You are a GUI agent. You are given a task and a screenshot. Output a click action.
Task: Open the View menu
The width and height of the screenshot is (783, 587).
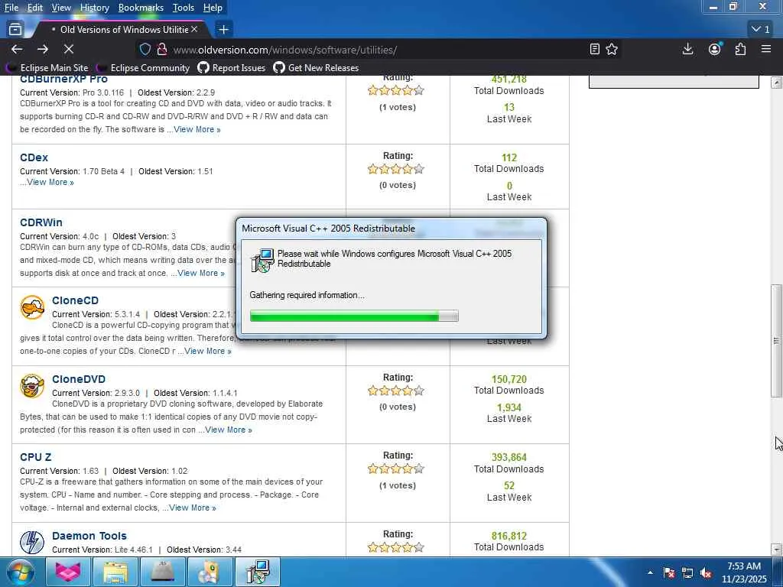click(61, 8)
